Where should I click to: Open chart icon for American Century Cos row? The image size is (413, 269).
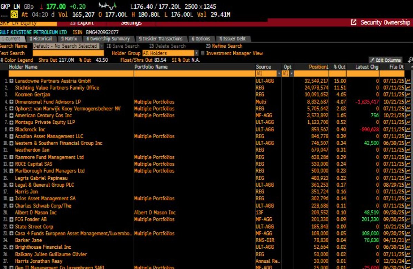tap(408, 116)
